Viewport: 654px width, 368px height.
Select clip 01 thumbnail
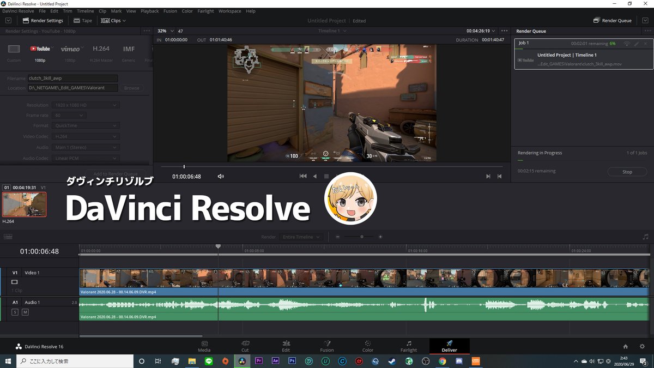(25, 204)
